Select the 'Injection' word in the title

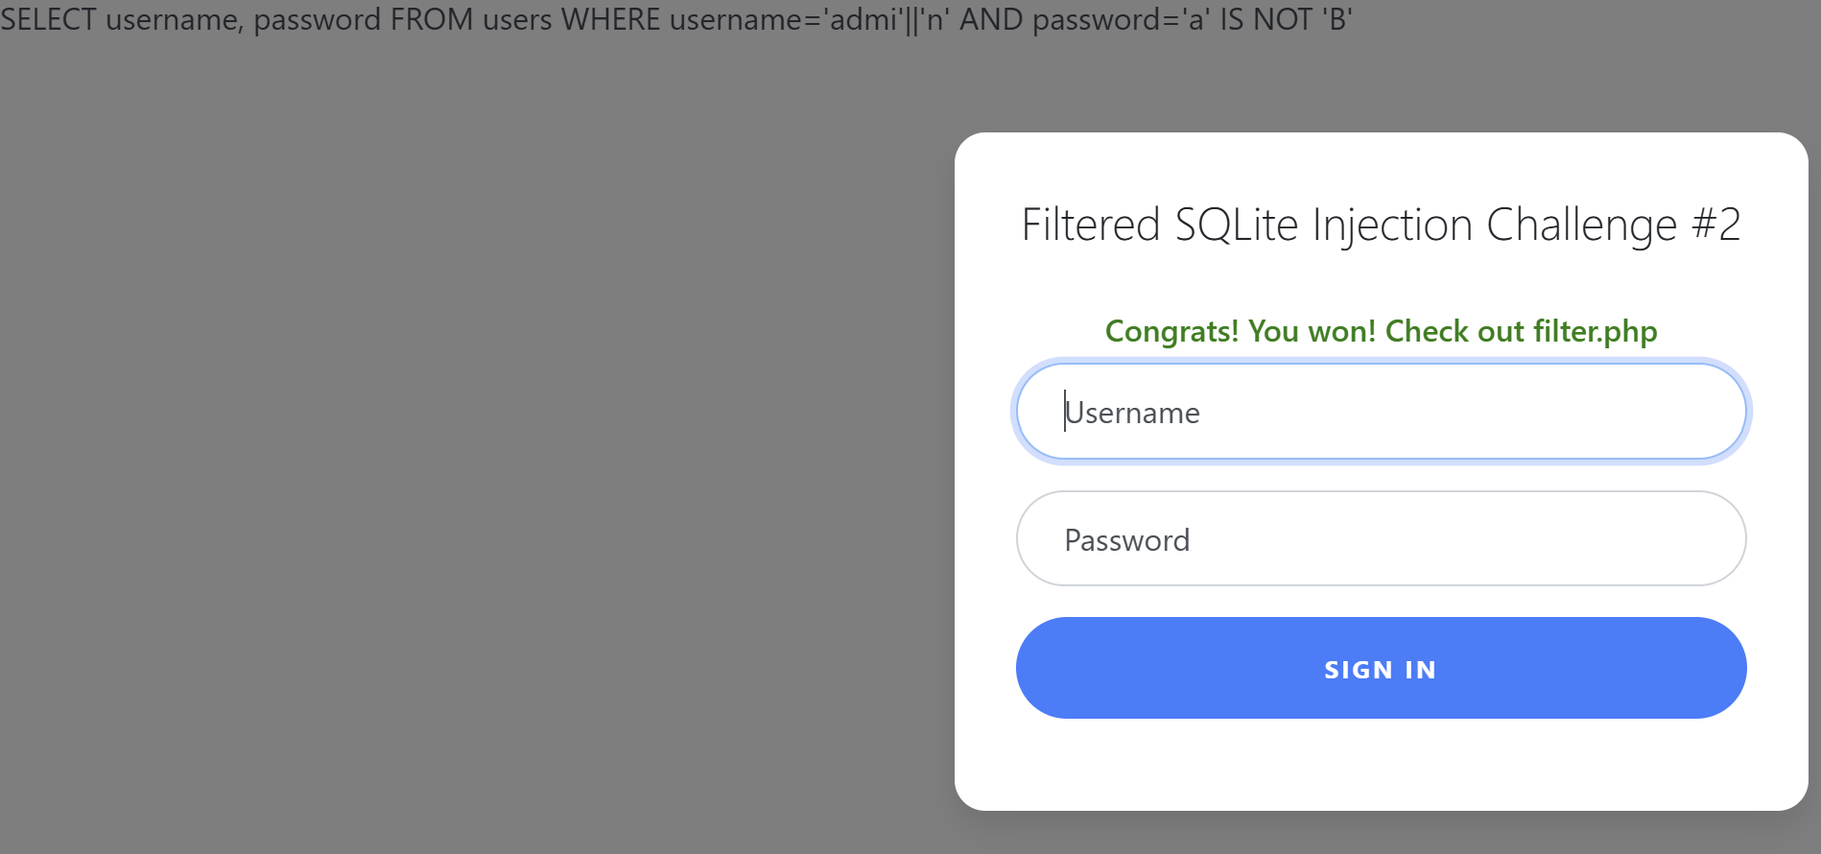click(1392, 225)
